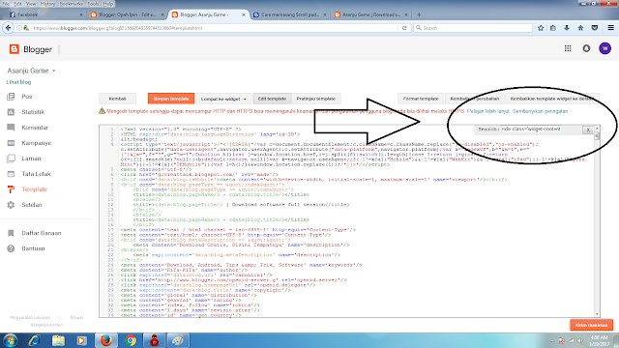Click the Tata Letak sidebar icon
The image size is (619, 348).
click(11, 174)
